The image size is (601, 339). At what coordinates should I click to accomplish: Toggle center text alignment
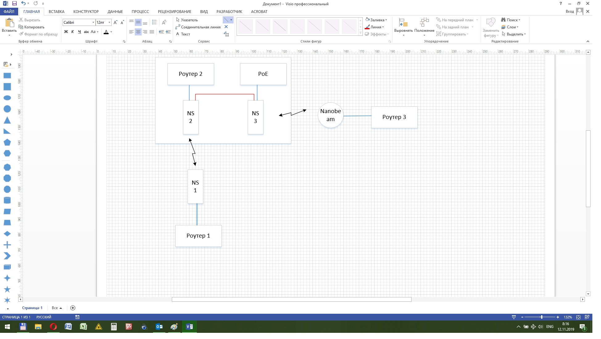[138, 32]
